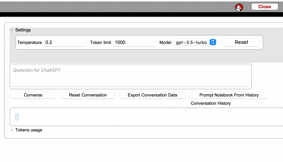Click the Conversation History label
The height and width of the screenshot is (162, 283).
(x=210, y=103)
